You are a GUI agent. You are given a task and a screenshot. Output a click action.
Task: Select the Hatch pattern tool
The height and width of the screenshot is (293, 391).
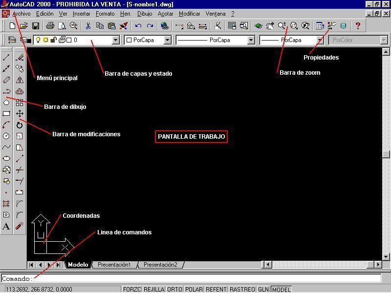tap(6, 204)
